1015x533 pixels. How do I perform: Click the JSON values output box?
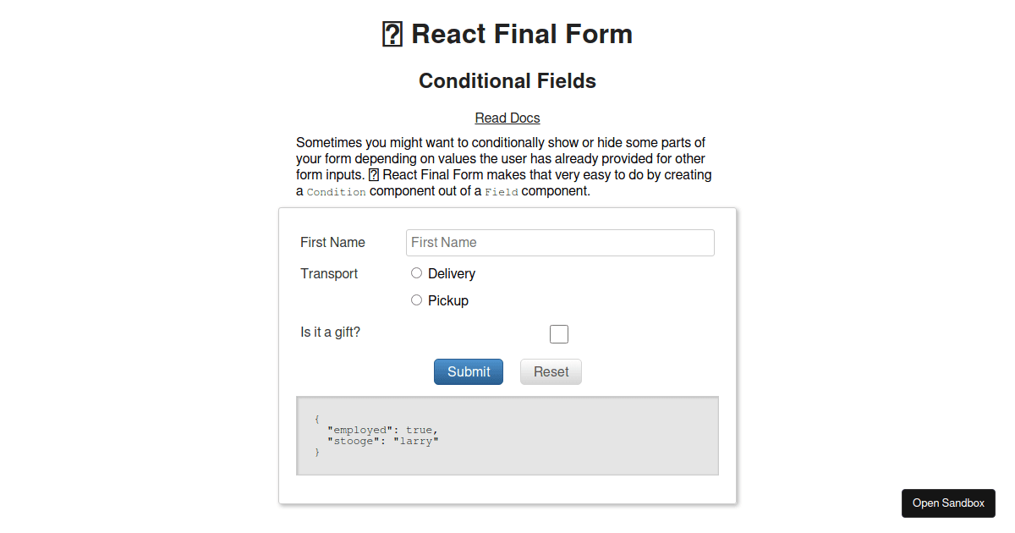[507, 435]
